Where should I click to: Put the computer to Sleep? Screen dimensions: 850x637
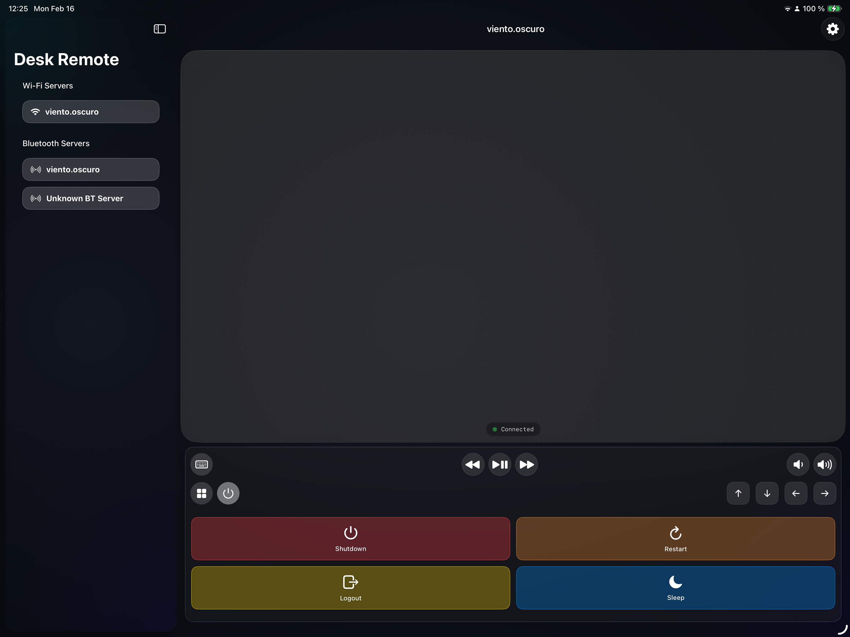click(675, 588)
